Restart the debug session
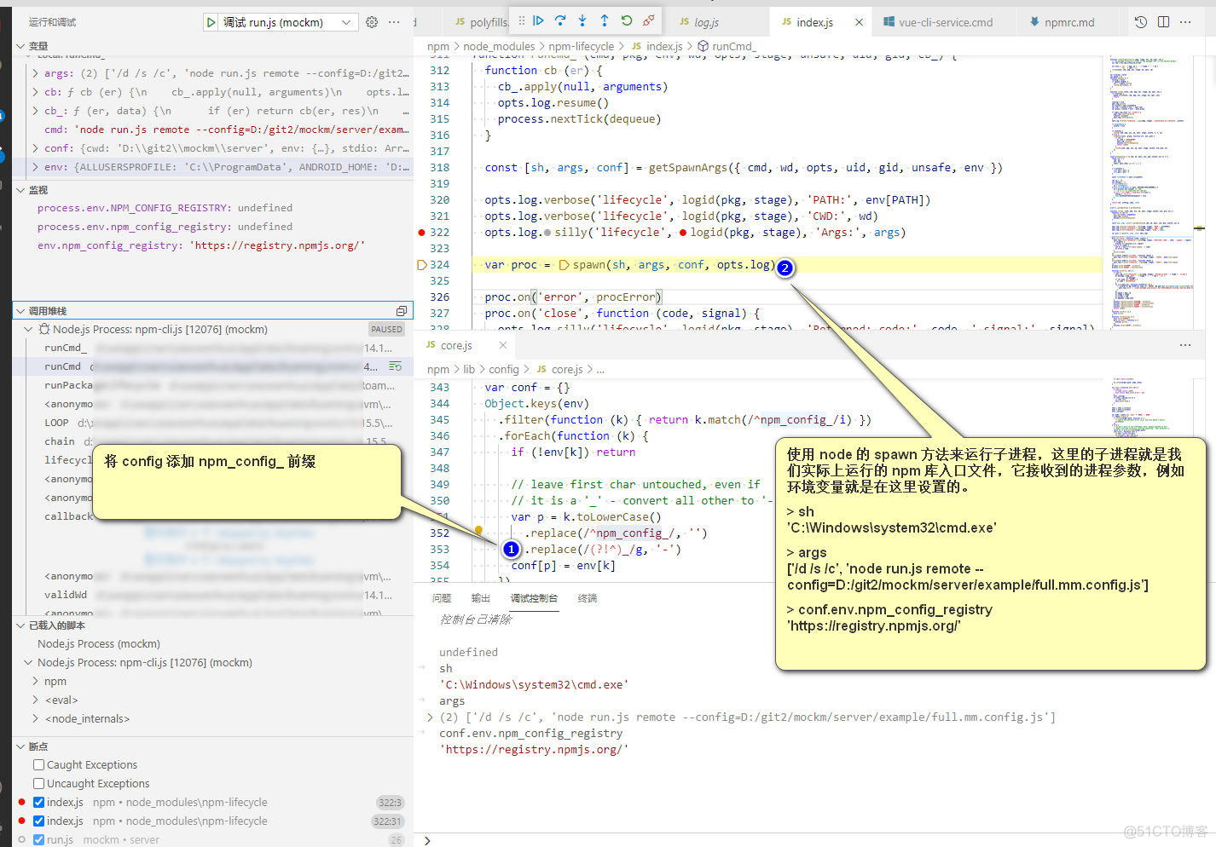1216x847 pixels. 627,20
